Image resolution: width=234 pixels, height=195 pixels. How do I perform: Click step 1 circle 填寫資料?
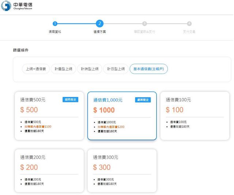pyautogui.click(x=55, y=24)
